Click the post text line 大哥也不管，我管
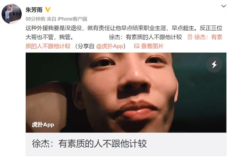Viewport: 228px width, 158px height. click(50, 37)
